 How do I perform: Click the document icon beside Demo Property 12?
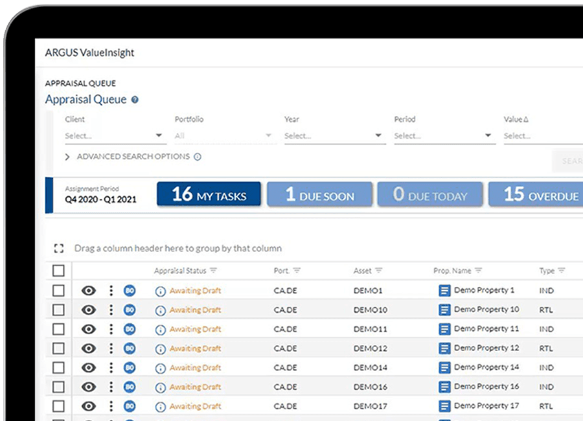(x=444, y=348)
